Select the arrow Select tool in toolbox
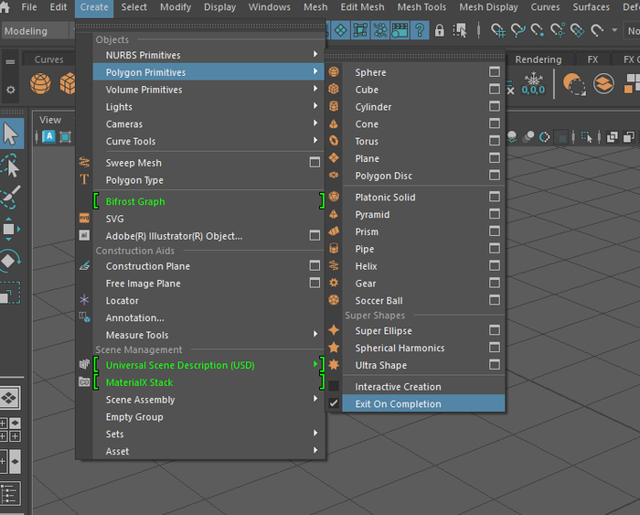Image resolution: width=640 pixels, height=515 pixels. click(x=11, y=134)
